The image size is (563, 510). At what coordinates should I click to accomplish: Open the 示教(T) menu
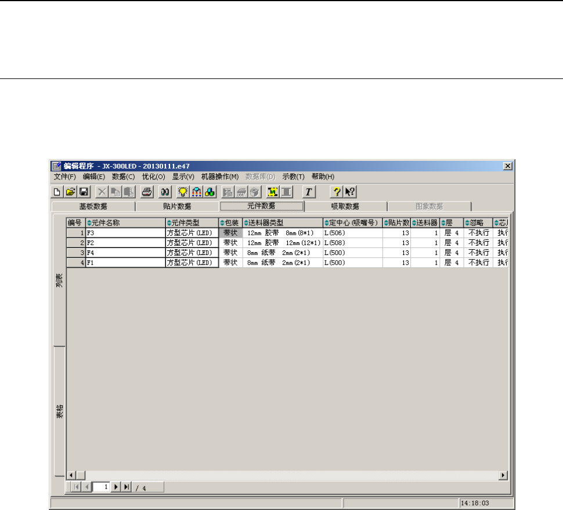pyautogui.click(x=293, y=177)
